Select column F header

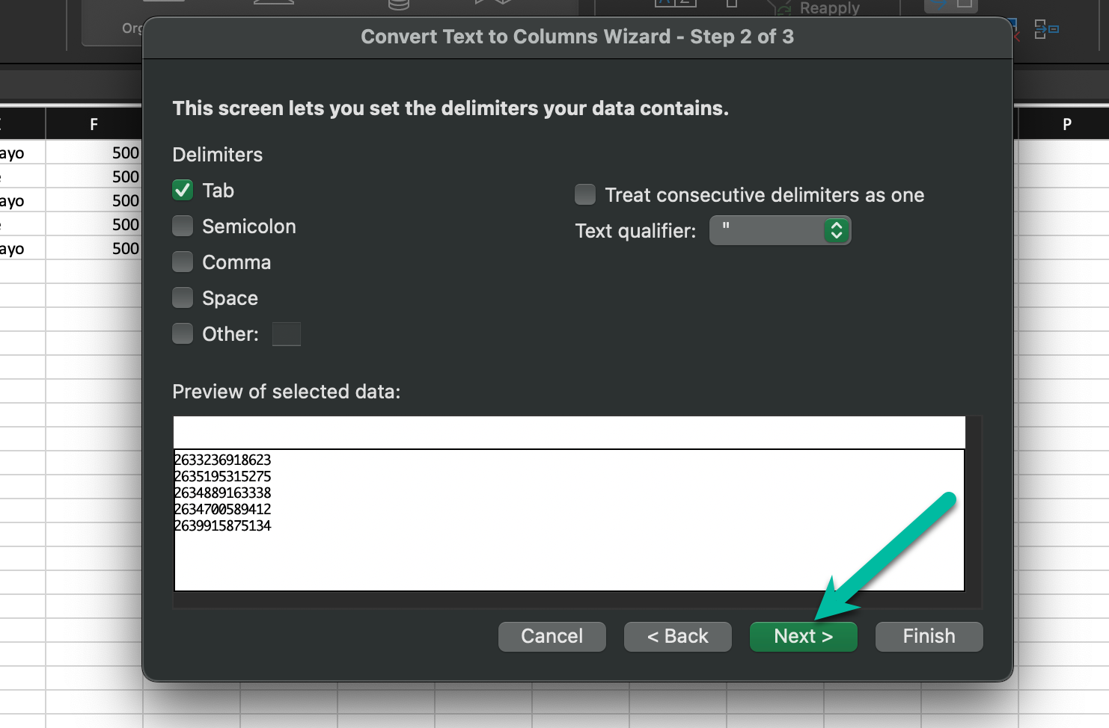[94, 124]
